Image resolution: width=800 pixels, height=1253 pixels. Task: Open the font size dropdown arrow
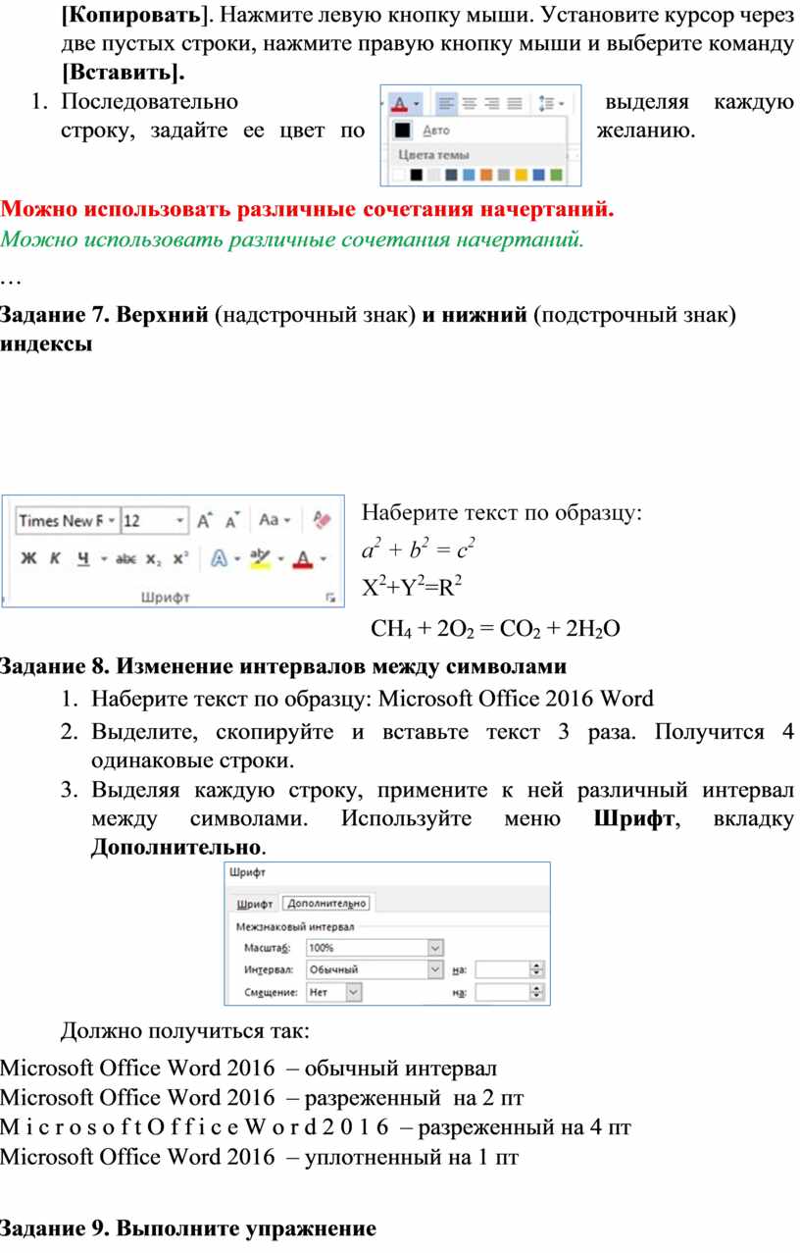point(180,520)
